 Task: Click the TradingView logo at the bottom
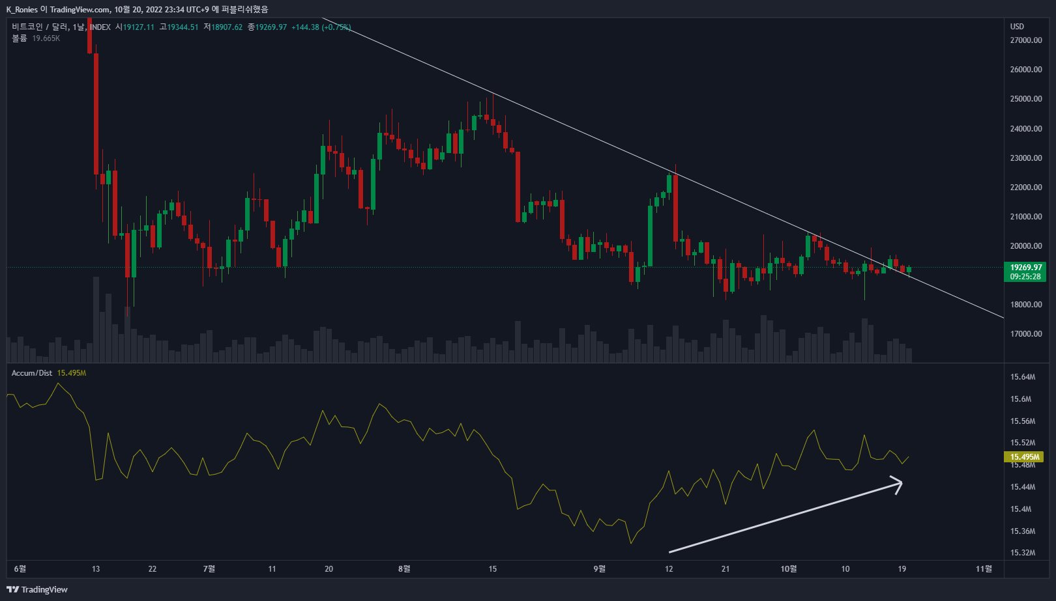click(x=37, y=589)
